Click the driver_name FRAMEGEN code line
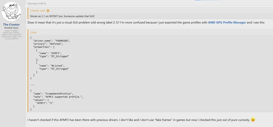The image size is (273, 127). click(52, 41)
